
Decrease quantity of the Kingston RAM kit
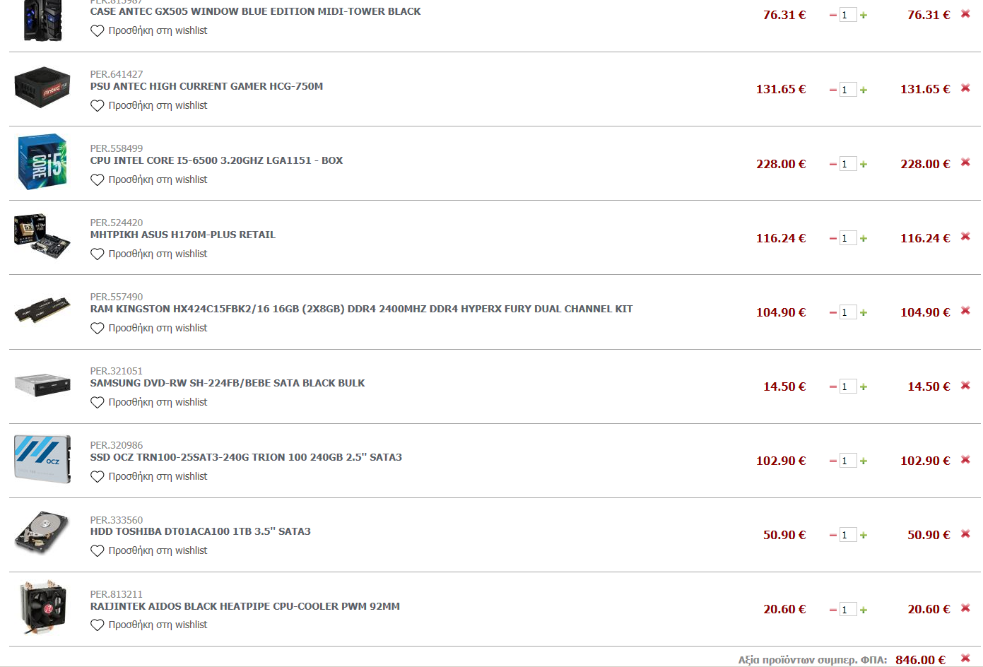point(832,312)
